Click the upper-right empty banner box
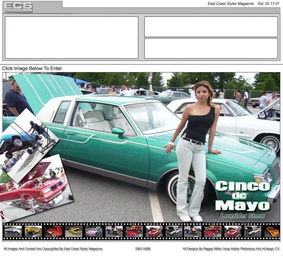The width and height of the screenshot is (283, 256). click(211, 27)
